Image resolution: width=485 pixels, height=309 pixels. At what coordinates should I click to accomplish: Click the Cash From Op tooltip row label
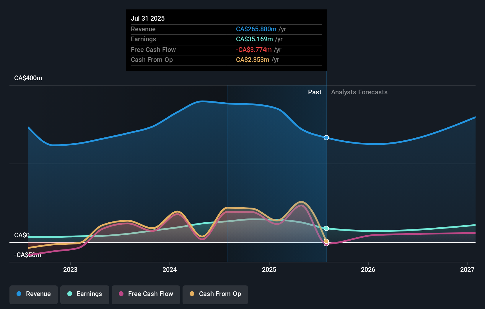152,60
